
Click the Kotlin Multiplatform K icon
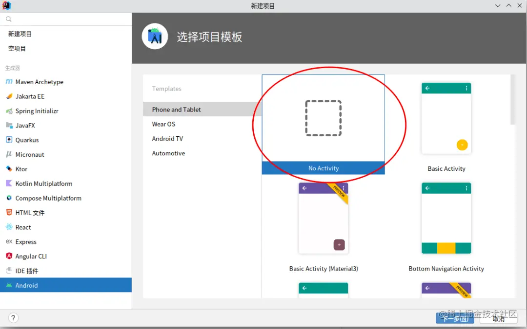point(9,183)
